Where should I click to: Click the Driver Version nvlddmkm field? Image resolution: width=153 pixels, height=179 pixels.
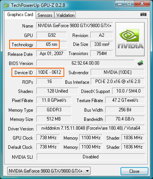(91, 128)
